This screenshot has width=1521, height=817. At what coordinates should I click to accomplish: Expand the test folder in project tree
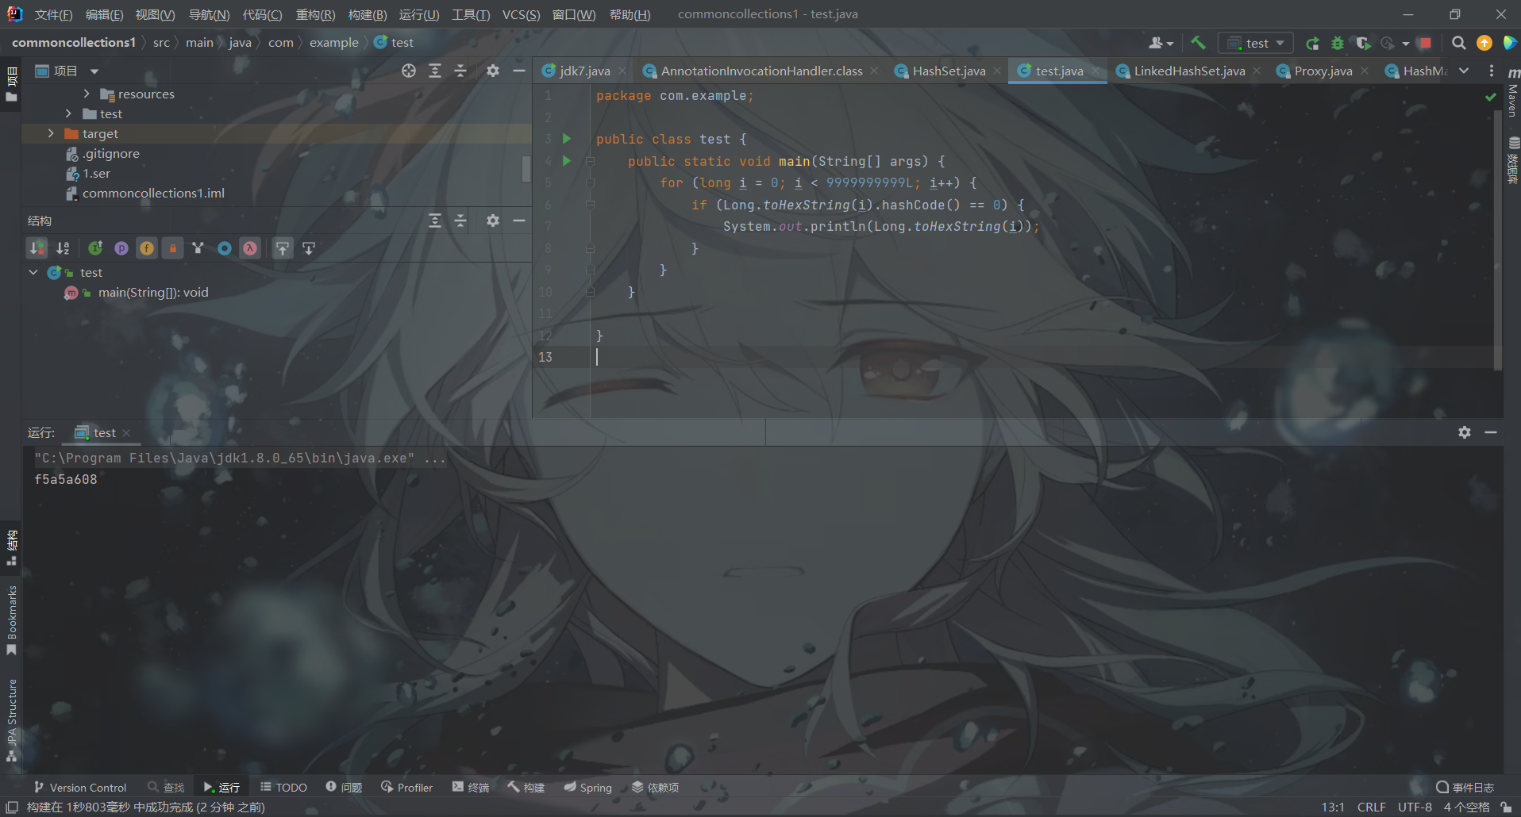pyautogui.click(x=68, y=113)
